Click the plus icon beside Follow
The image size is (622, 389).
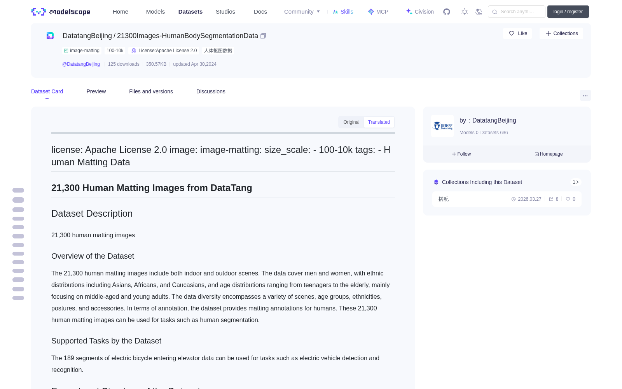[x=454, y=154]
